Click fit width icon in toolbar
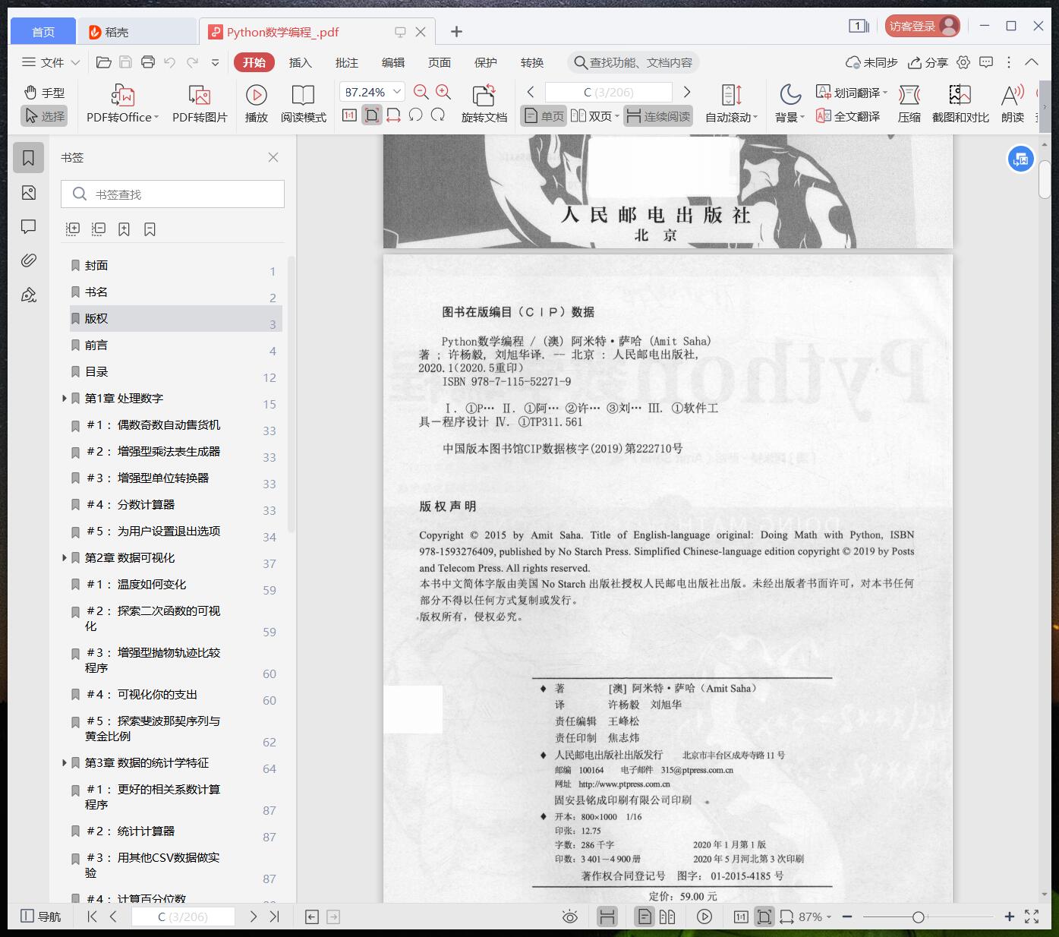 [393, 115]
